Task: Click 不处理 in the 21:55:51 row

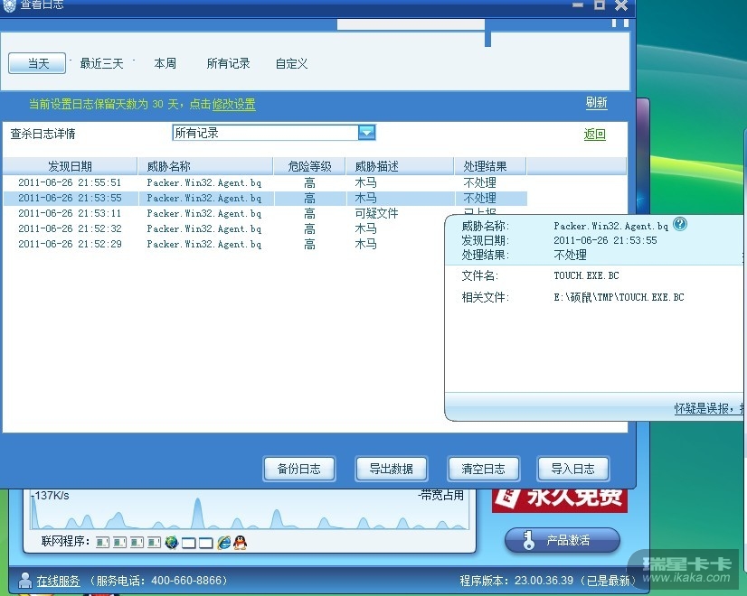Action: coord(479,182)
